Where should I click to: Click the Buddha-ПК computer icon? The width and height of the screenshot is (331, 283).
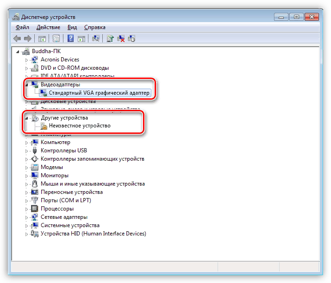pos(26,51)
